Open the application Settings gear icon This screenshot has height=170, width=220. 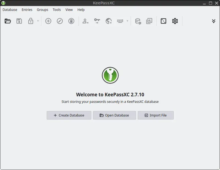[175, 21]
